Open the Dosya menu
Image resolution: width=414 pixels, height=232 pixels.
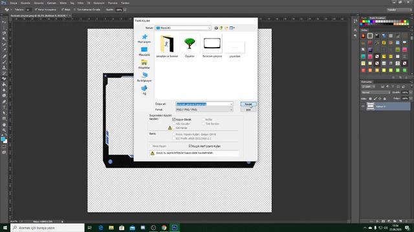(x=13, y=3)
